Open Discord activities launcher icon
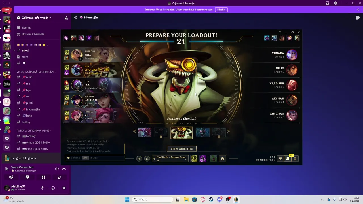The image size is (363, 204). 43,177
